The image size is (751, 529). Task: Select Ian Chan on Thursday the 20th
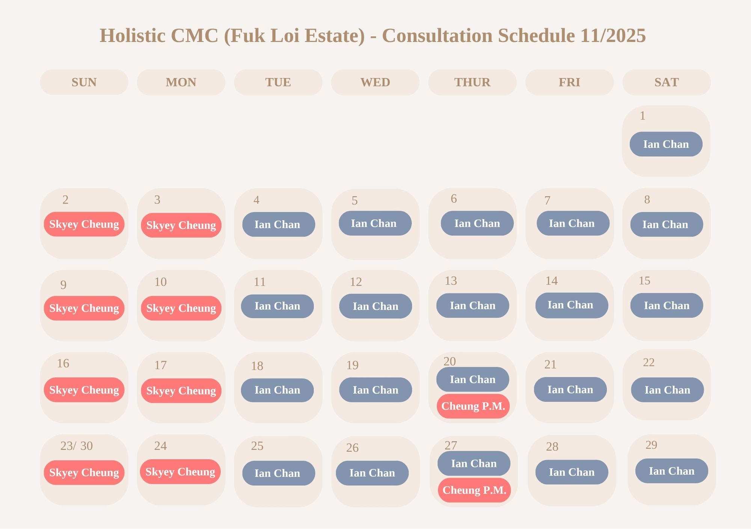pos(472,379)
